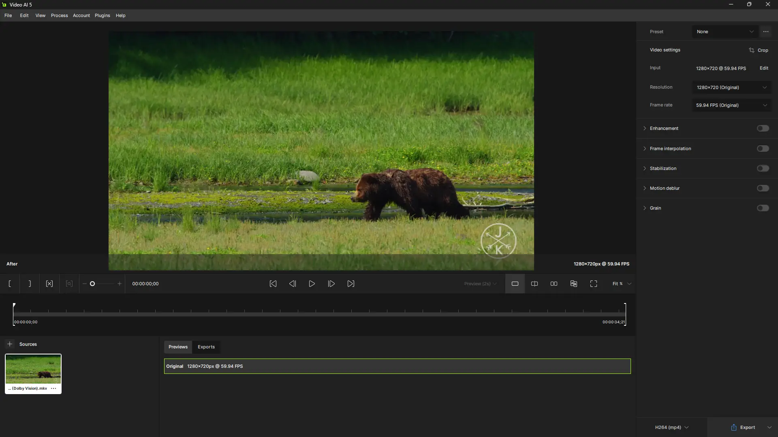Select the side-by-side view icon
This screenshot has height=437, width=778.
click(x=554, y=284)
